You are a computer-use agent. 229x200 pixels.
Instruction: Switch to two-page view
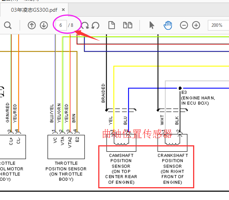click(x=128, y=25)
